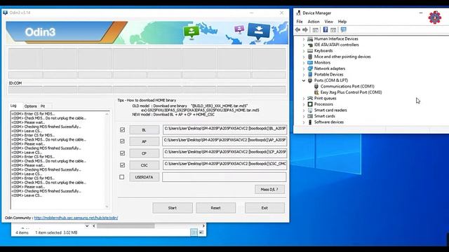The width and height of the screenshot is (449, 252).
Task: Uncheck the CP file checkbox
Action: tap(122, 153)
